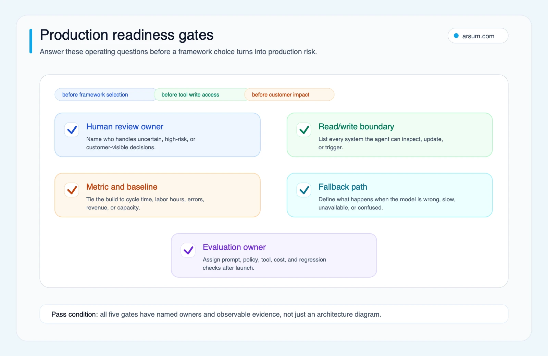Uncheck the Metric and baseline checkbox
Image resolution: width=548 pixels, height=356 pixels.
point(72,190)
